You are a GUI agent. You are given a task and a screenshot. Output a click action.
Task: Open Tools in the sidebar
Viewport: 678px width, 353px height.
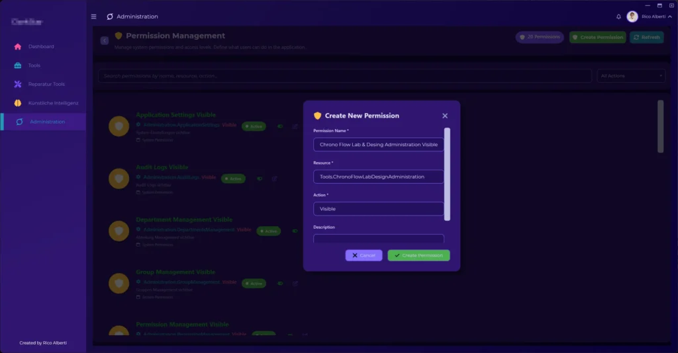tap(43, 65)
